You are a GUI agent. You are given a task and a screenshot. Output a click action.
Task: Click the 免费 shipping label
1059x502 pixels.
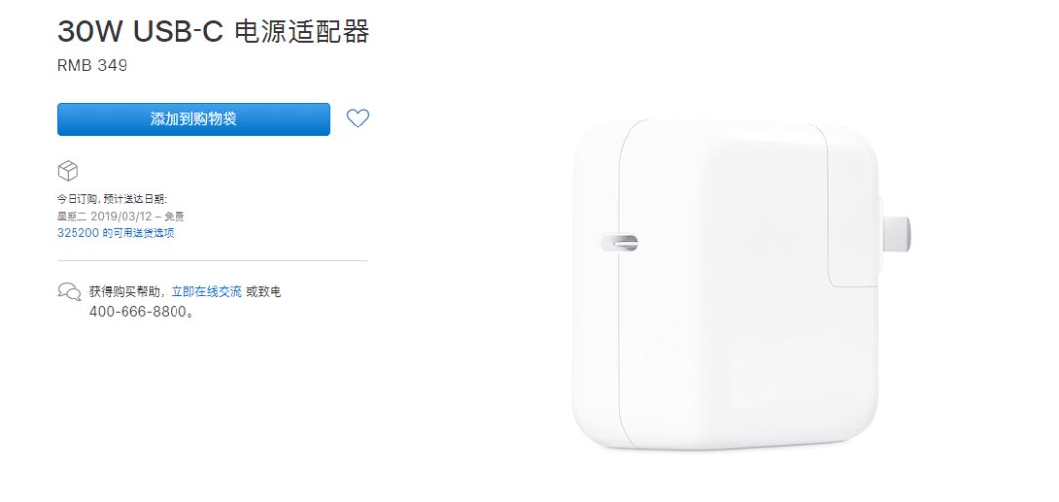(x=175, y=217)
